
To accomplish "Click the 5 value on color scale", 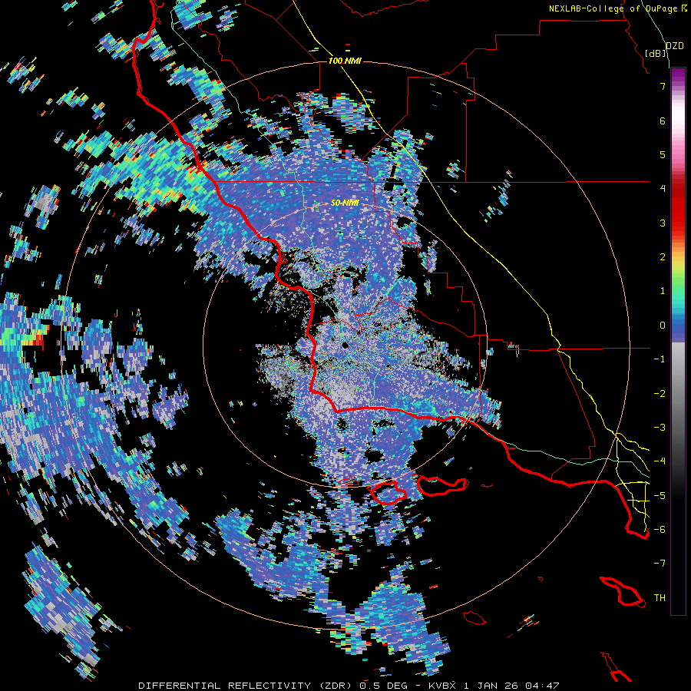I will coord(663,154).
